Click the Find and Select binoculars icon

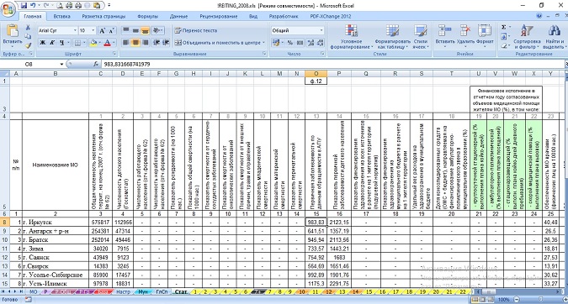(x=554, y=37)
